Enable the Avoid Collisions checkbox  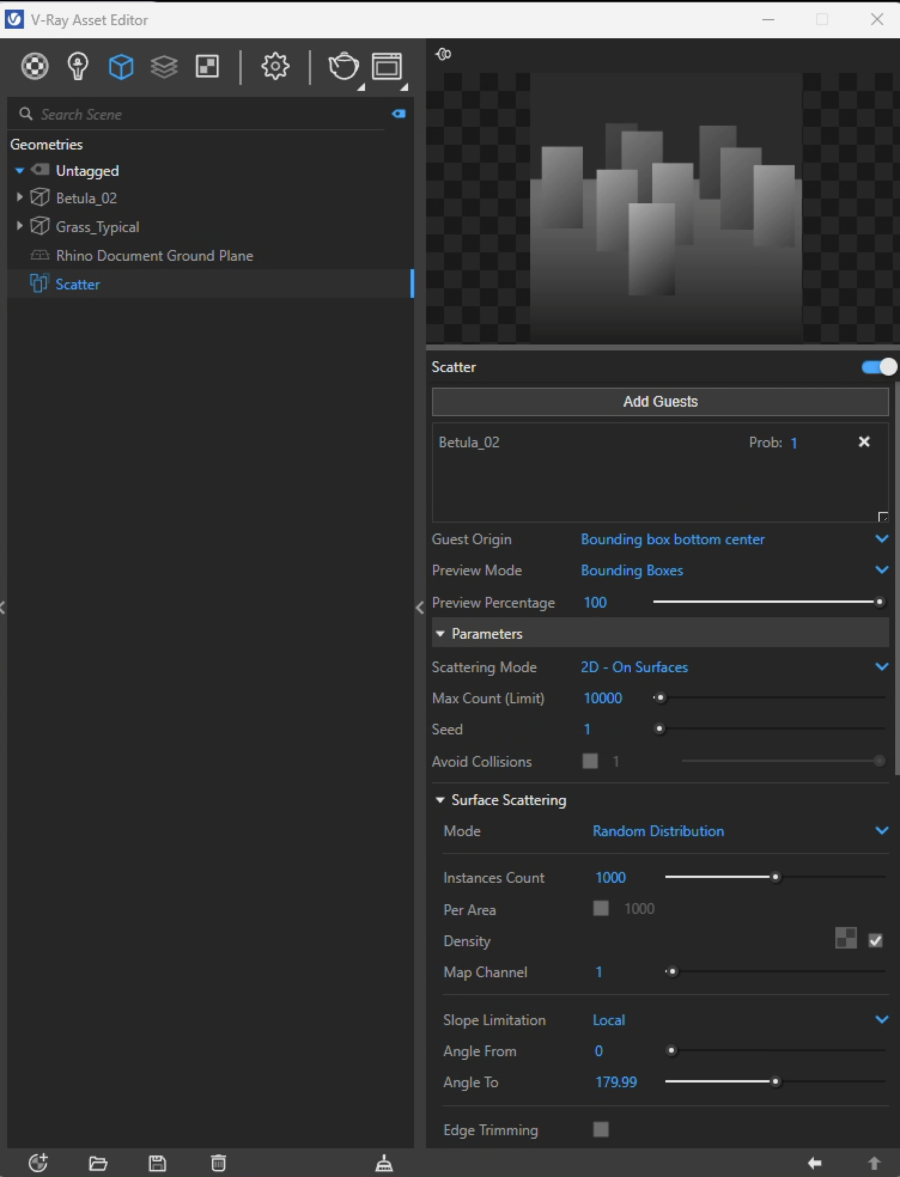point(590,761)
